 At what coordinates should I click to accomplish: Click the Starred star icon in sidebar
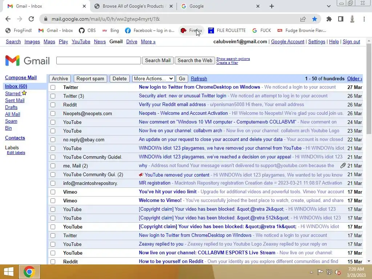tap(24, 93)
